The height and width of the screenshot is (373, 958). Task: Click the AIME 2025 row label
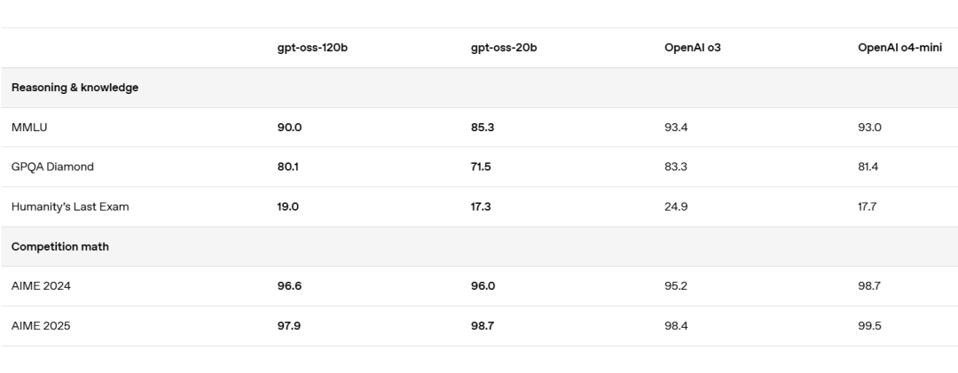coord(41,326)
